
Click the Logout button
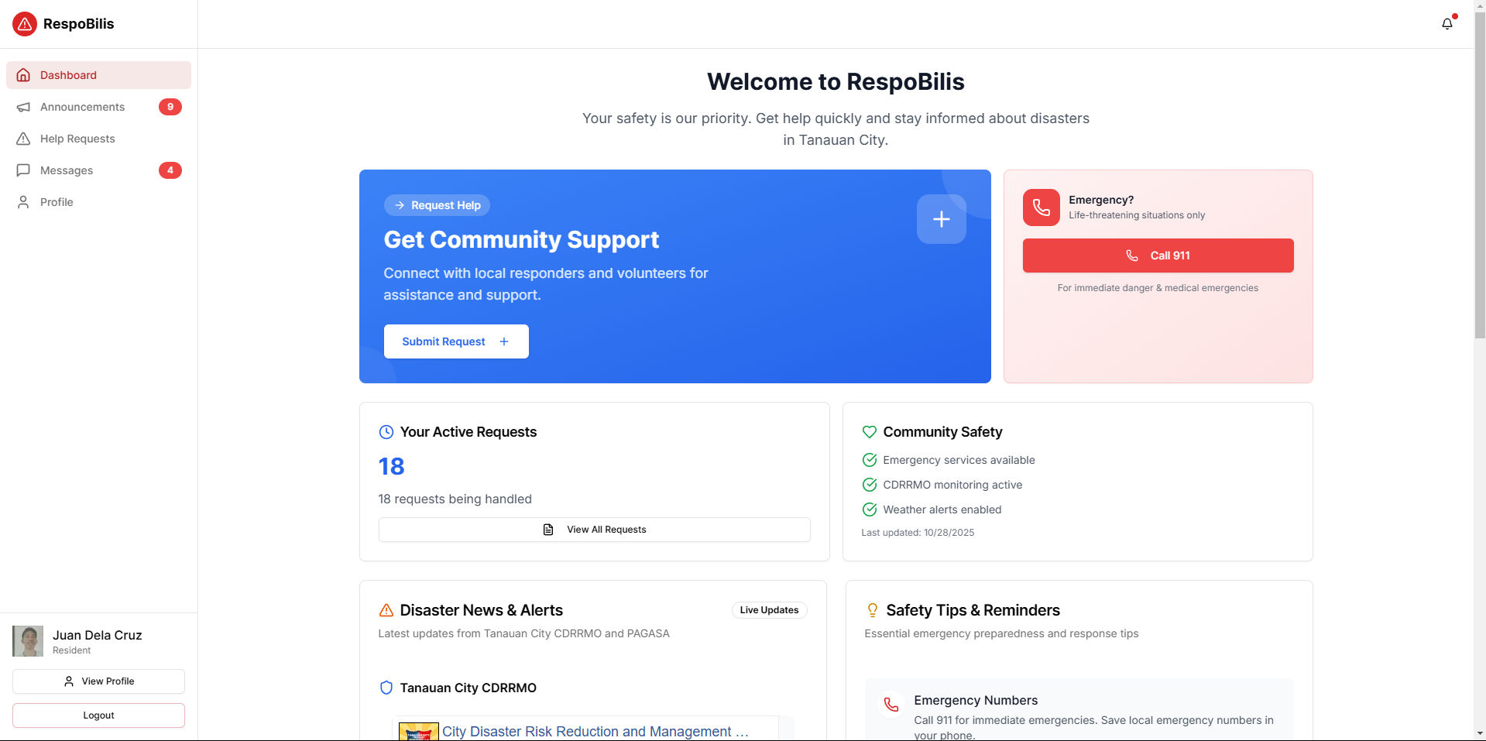pyautogui.click(x=98, y=715)
